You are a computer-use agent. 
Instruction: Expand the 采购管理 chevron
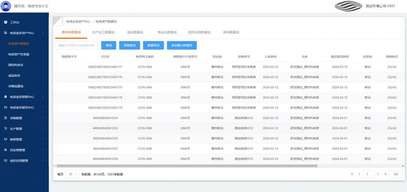(x=43, y=118)
